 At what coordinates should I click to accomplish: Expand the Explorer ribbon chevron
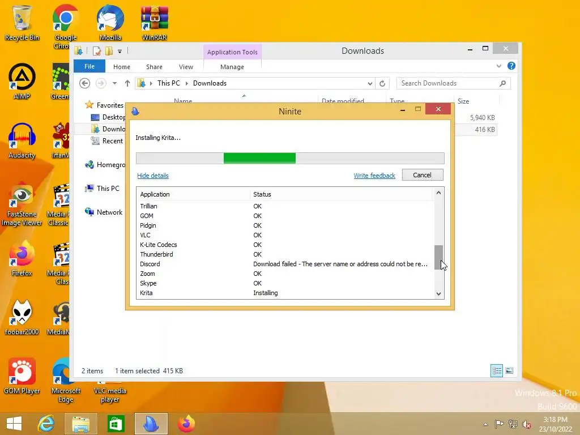click(x=498, y=66)
